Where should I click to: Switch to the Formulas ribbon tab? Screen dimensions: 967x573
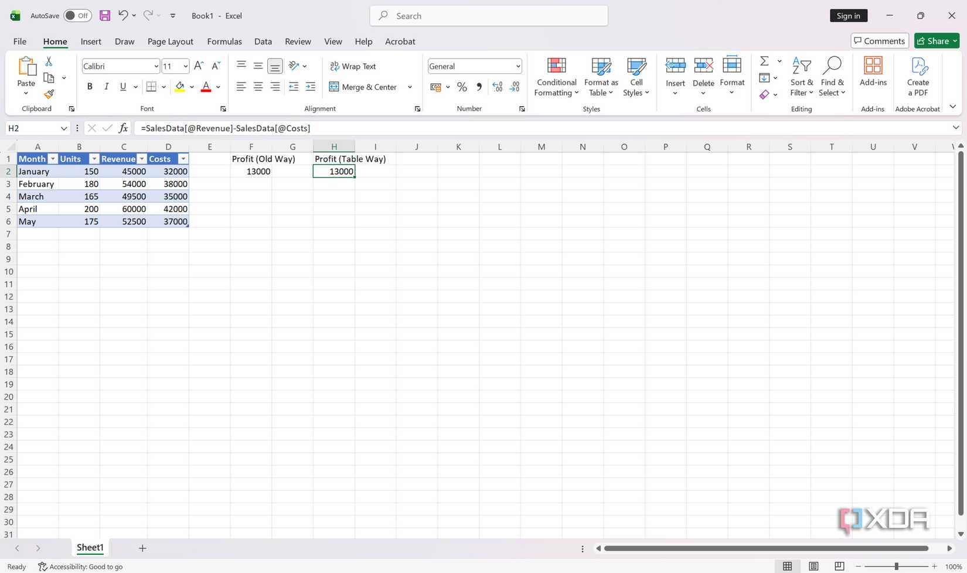pos(224,41)
